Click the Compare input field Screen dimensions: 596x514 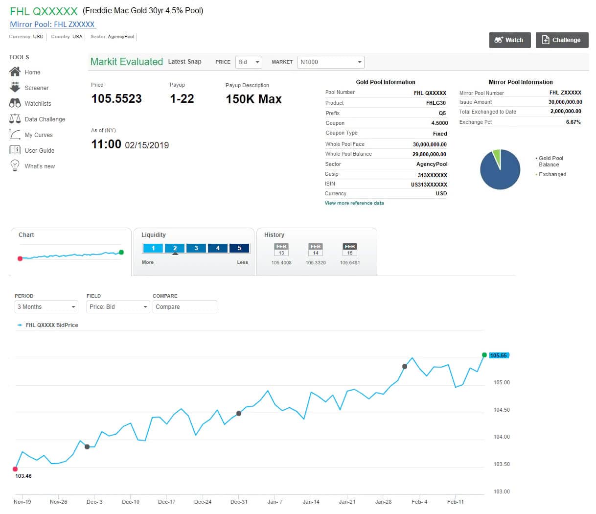[185, 307]
